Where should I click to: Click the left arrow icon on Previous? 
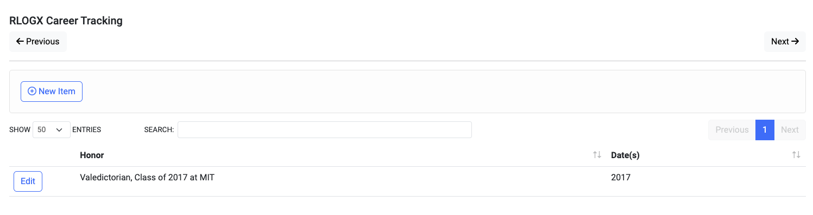[x=20, y=42]
